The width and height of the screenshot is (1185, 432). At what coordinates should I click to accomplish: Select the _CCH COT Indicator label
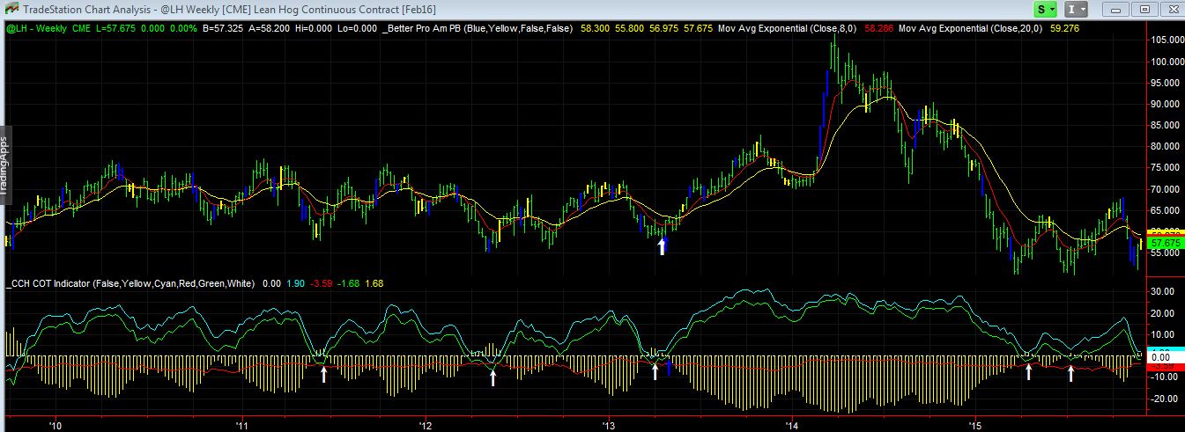coord(130,283)
